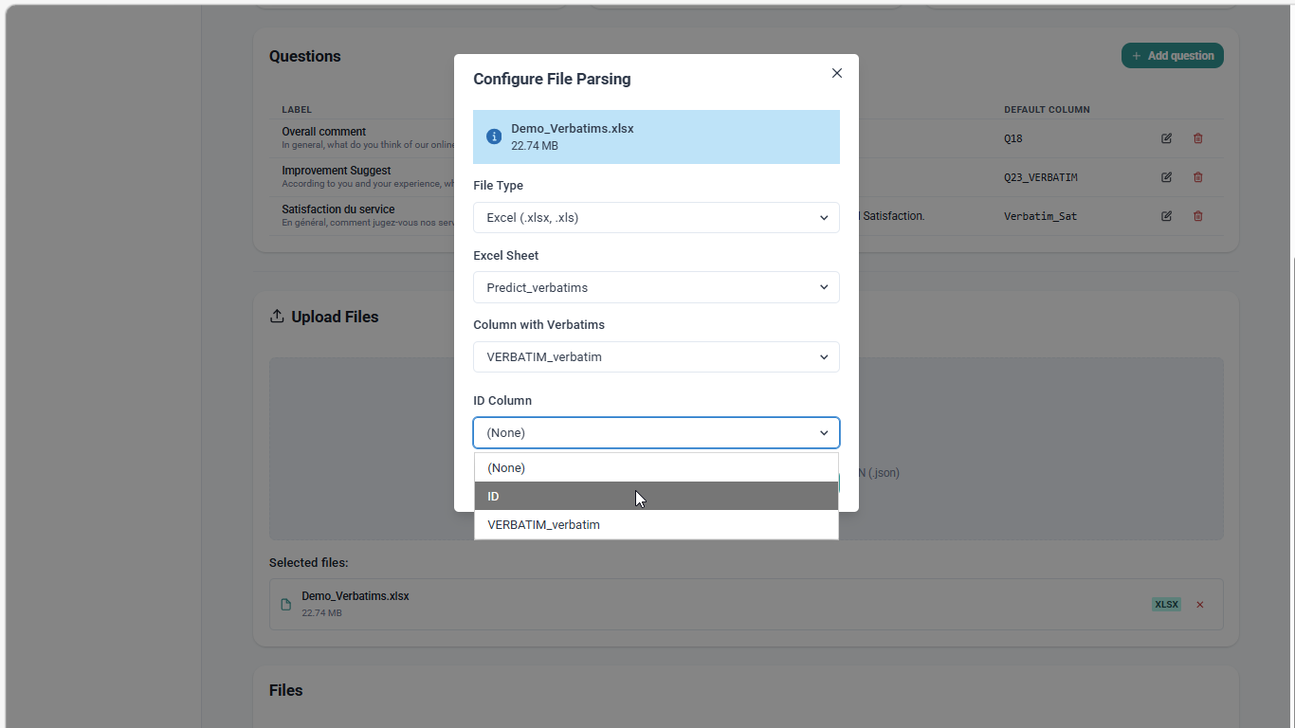1295x728 pixels.
Task: Click the XLSX badge on the file
Action: (x=1166, y=605)
